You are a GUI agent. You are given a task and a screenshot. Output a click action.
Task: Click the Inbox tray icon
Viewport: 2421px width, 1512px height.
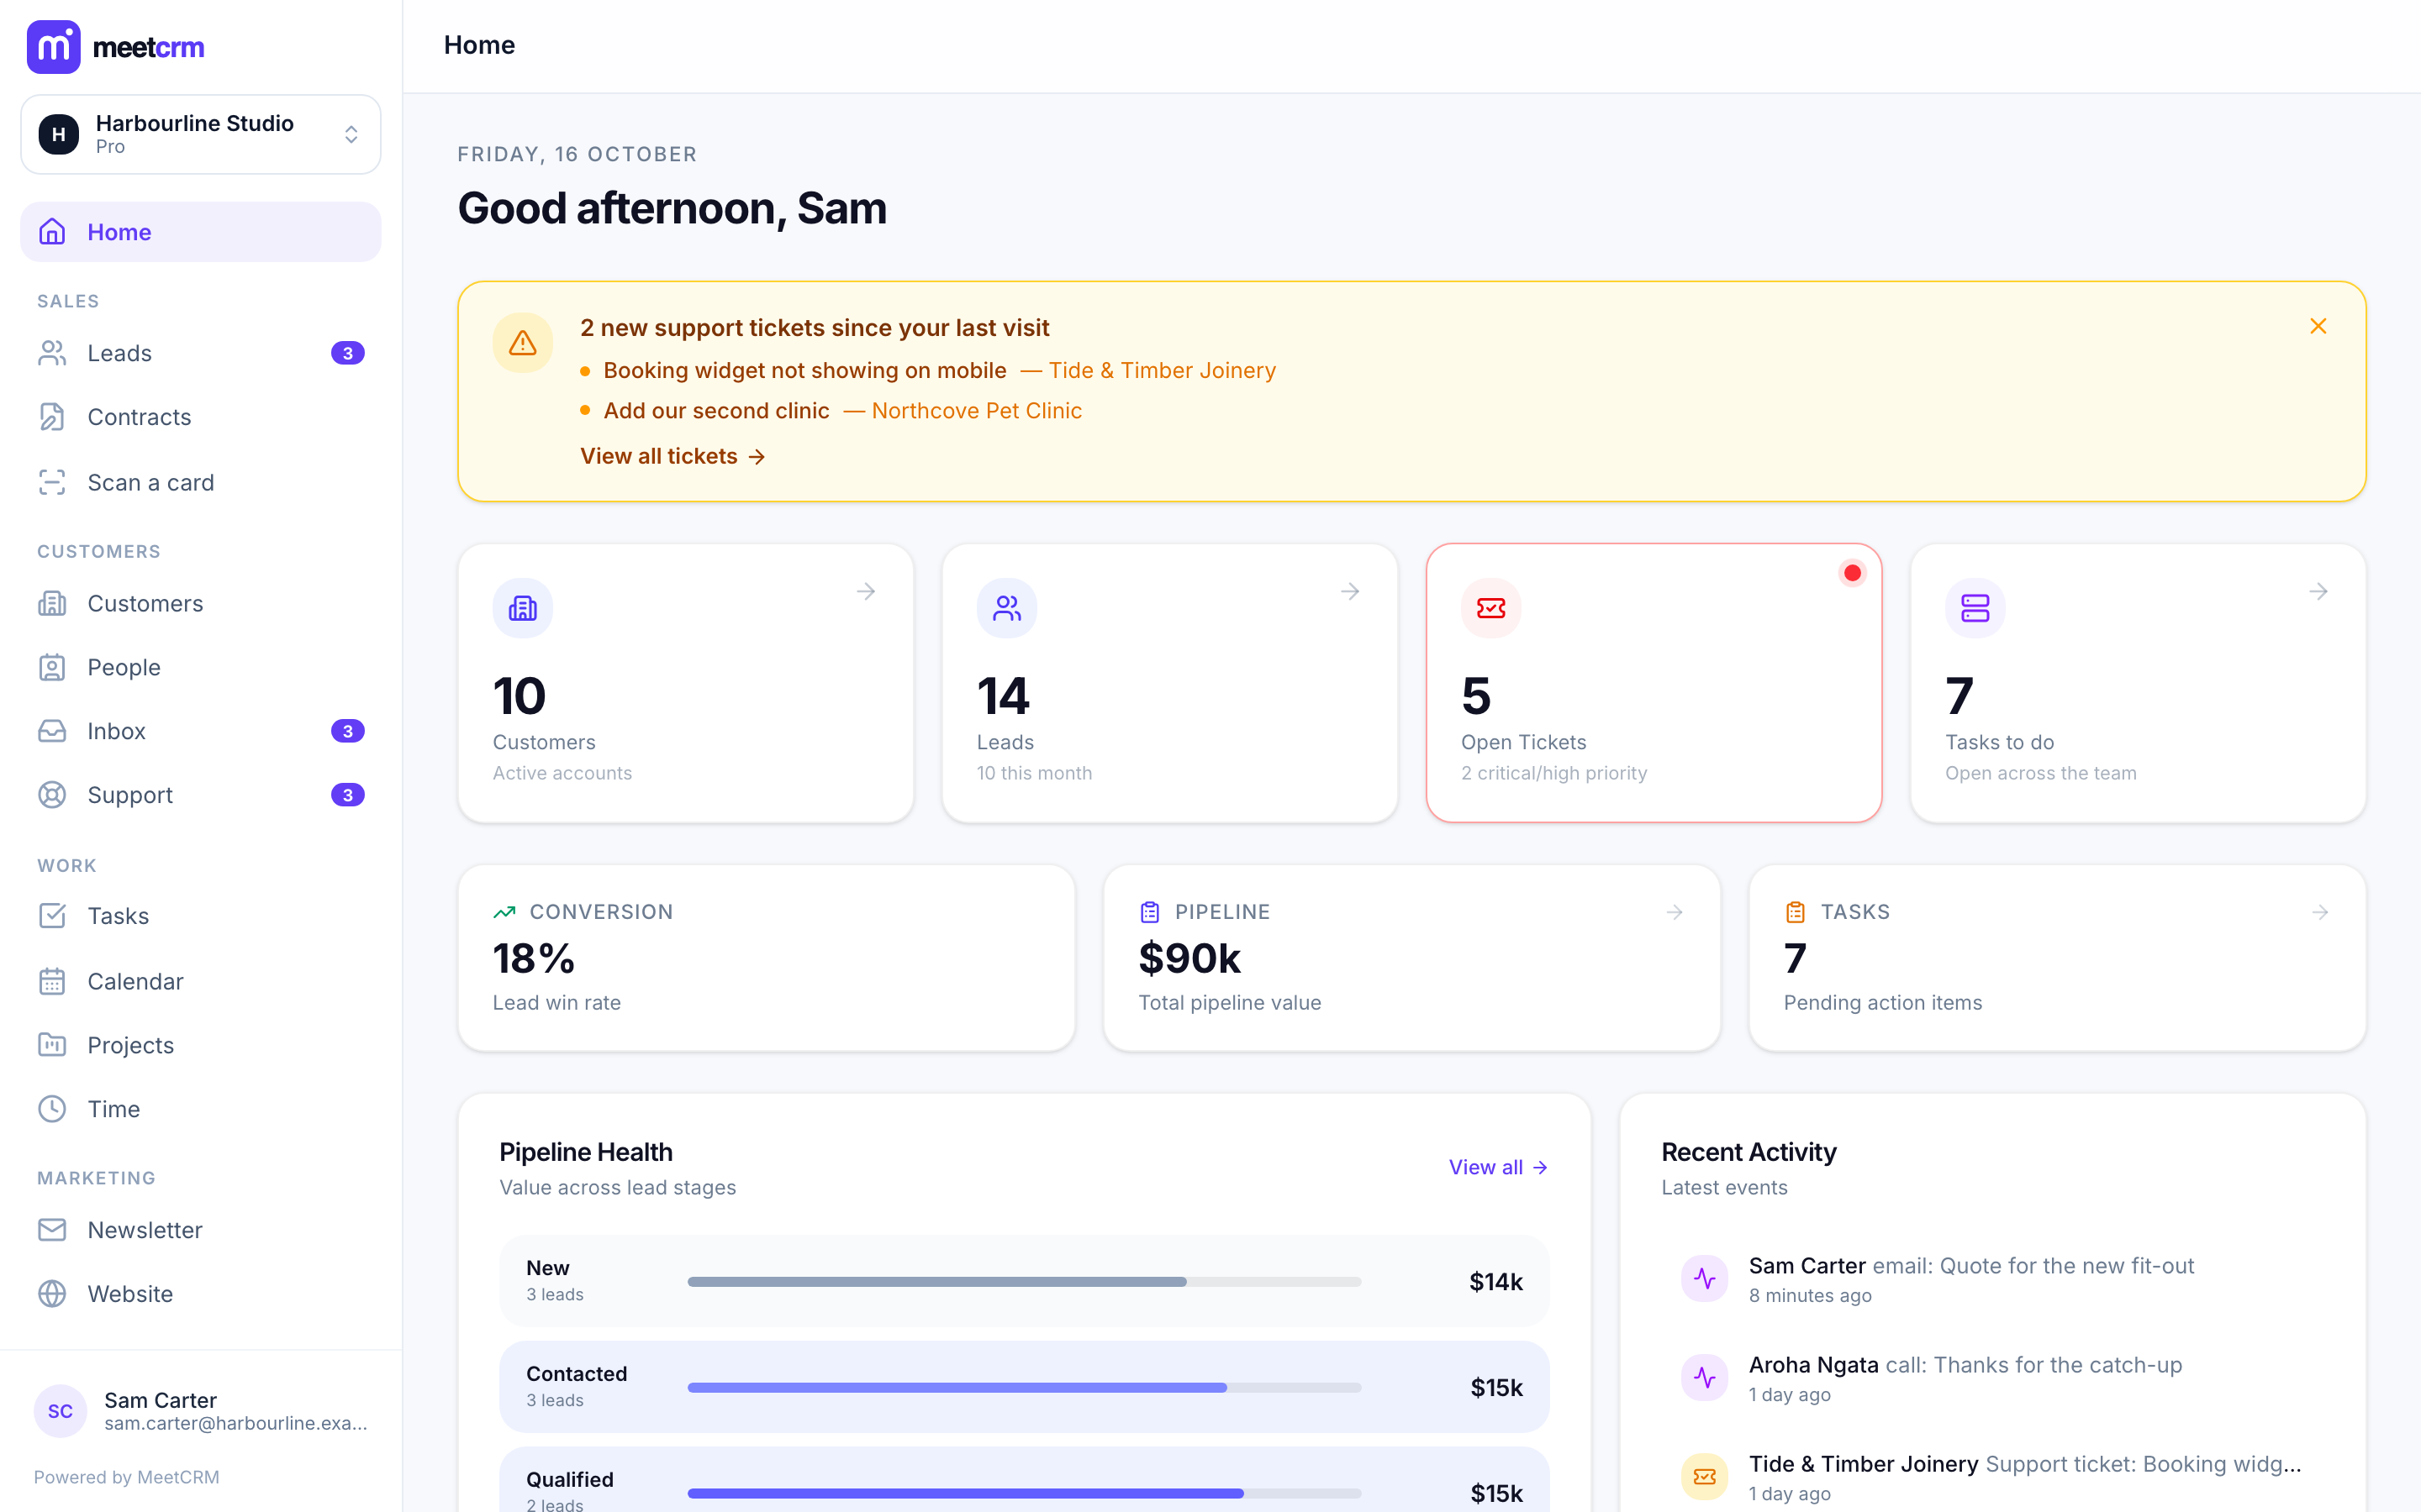52,731
